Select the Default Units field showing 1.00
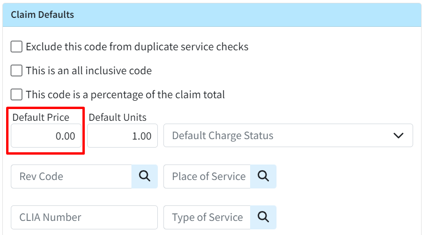Image resolution: width=423 pixels, height=235 pixels. point(122,135)
